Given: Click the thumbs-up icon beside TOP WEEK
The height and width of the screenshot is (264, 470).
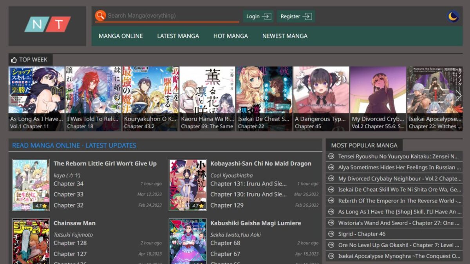Looking at the screenshot, I should click(13, 59).
